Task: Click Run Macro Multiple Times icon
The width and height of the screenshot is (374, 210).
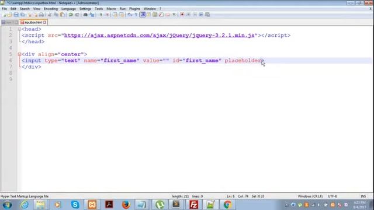Action: (201, 15)
